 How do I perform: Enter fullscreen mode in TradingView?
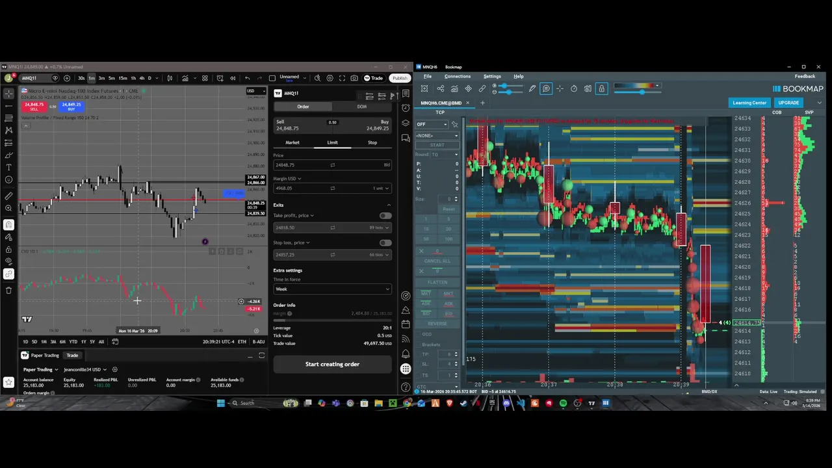(342, 78)
